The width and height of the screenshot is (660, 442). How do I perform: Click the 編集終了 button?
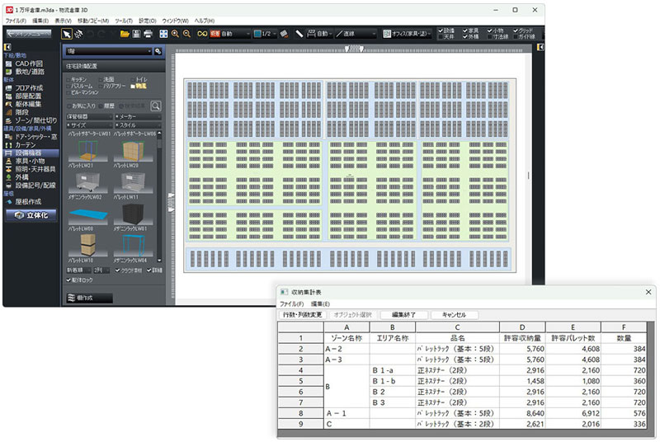[403, 314]
